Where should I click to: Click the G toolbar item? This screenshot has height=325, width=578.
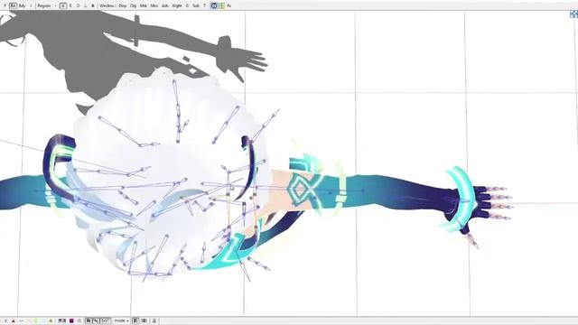187,6
